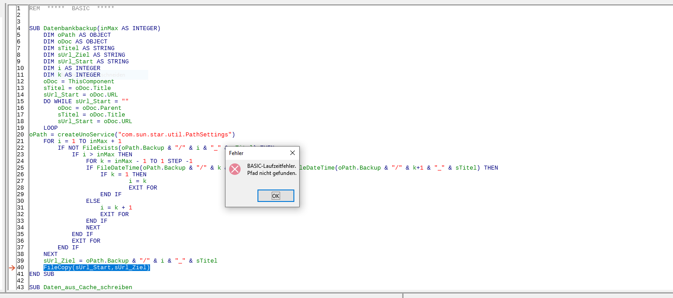Click highlighted 'FileCopy(sUrl_Start,sUrl_Ziel)' line
Image resolution: width=673 pixels, height=298 pixels.
pos(97,267)
